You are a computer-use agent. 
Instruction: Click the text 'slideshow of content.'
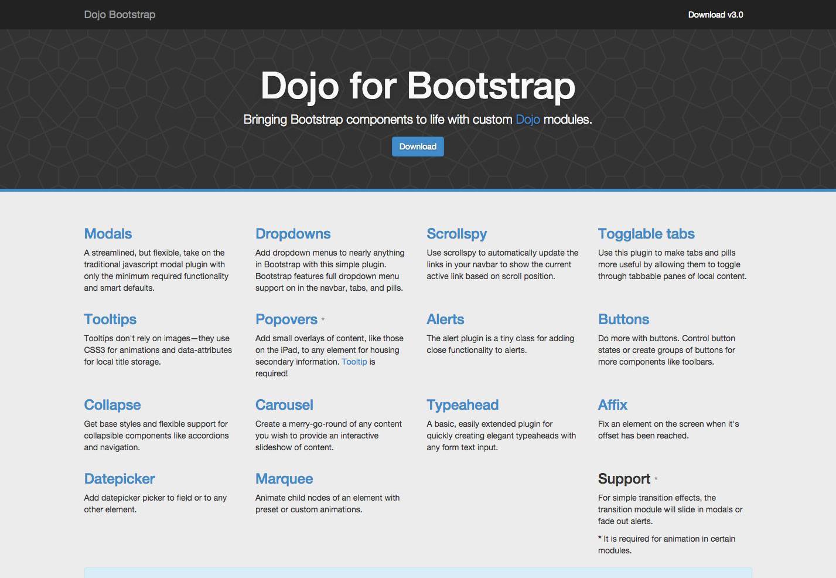[295, 447]
